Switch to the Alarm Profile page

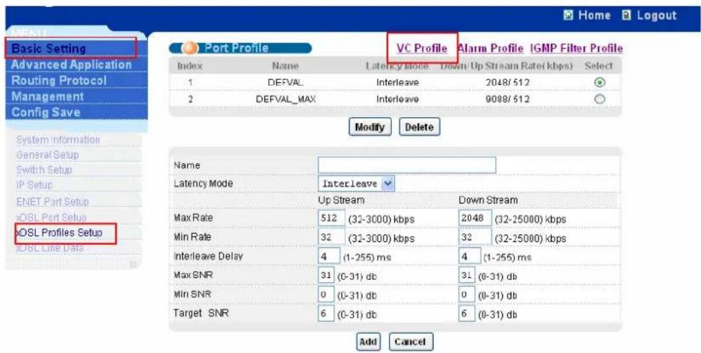[x=491, y=48]
